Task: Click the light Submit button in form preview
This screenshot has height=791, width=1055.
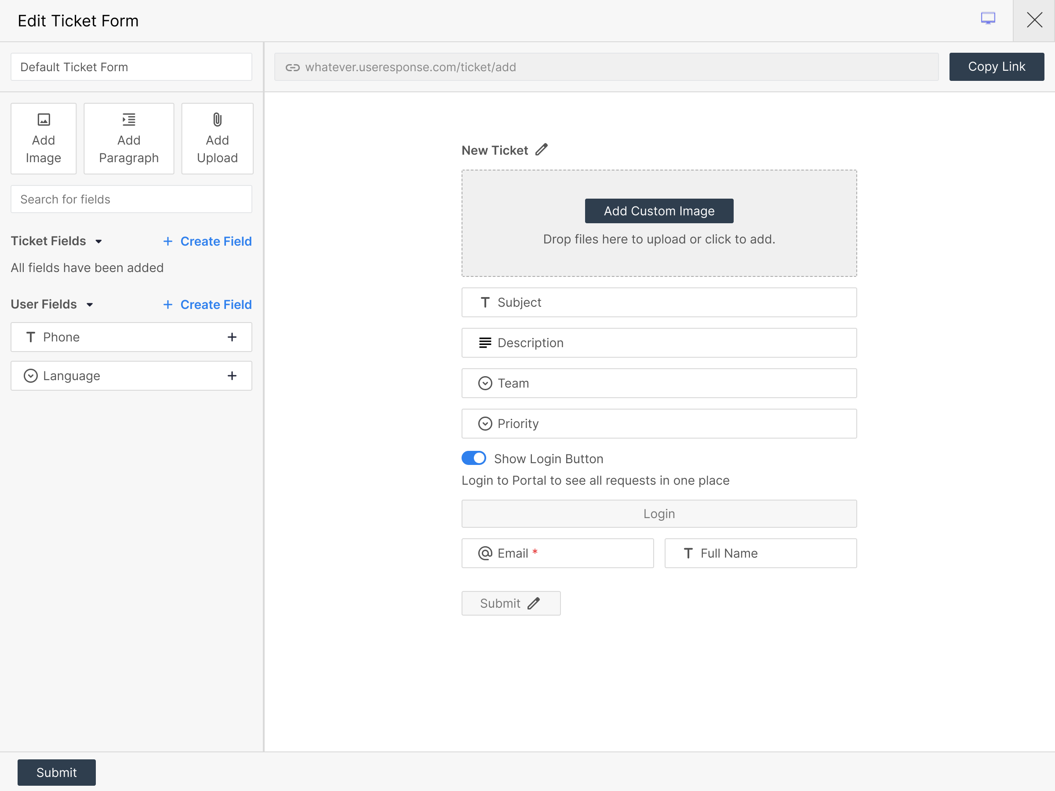Action: [511, 603]
